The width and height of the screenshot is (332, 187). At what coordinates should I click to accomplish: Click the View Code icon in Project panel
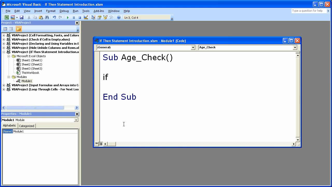click(5, 29)
